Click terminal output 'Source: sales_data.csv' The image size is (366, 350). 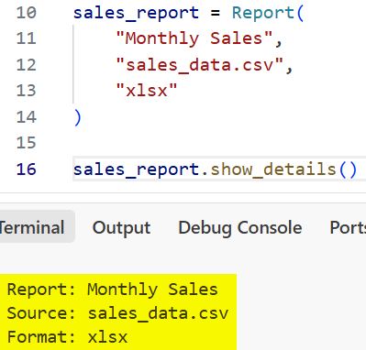pos(117,313)
